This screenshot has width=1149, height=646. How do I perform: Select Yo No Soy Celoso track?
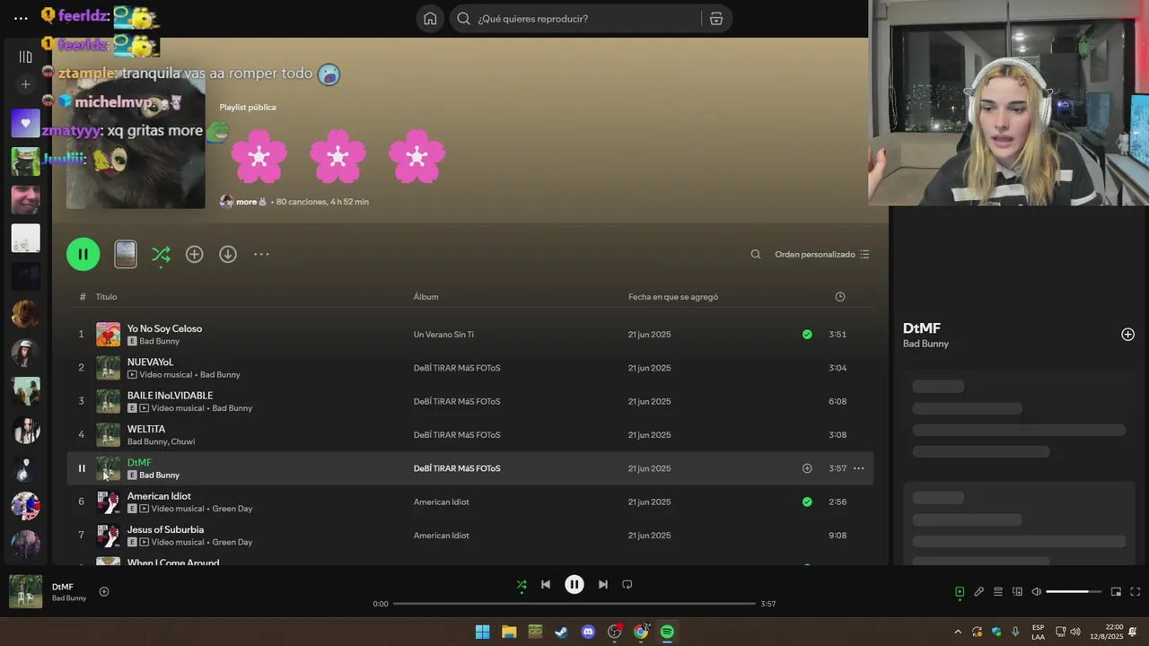click(164, 328)
